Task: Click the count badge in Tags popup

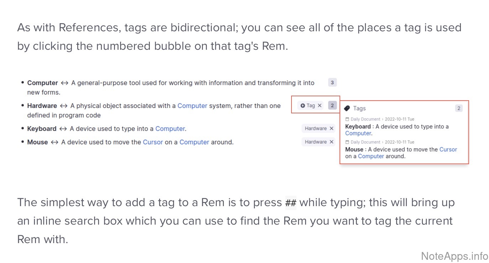Action: pos(459,108)
